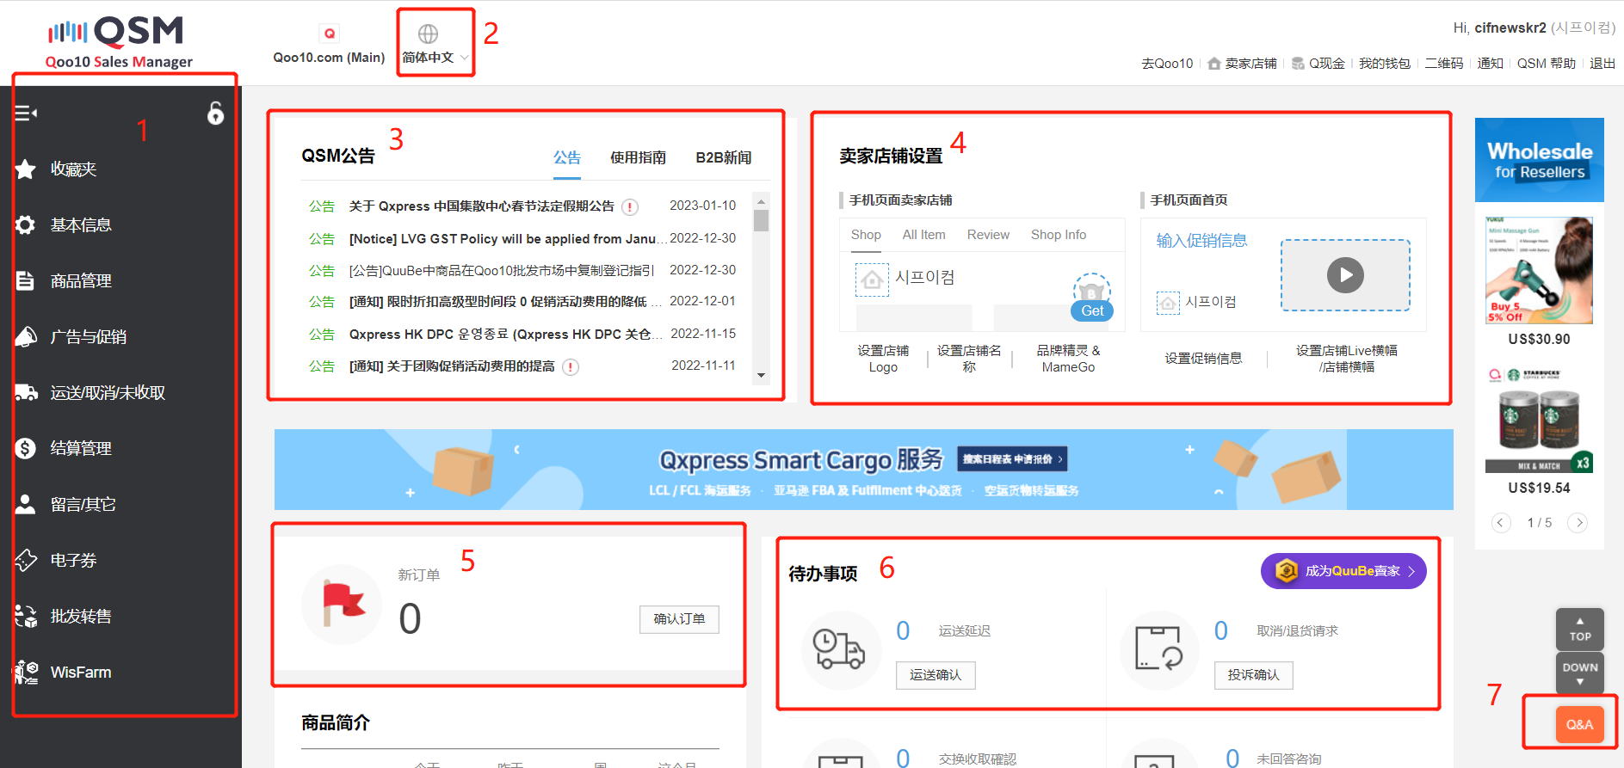Go to 去Qoo10 link

point(1167,64)
